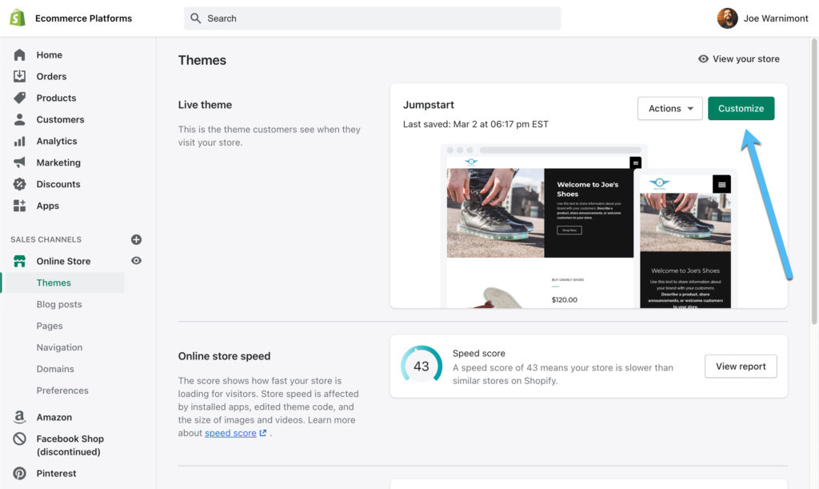Click the View report button
This screenshot has width=819, height=489.
[x=741, y=367]
